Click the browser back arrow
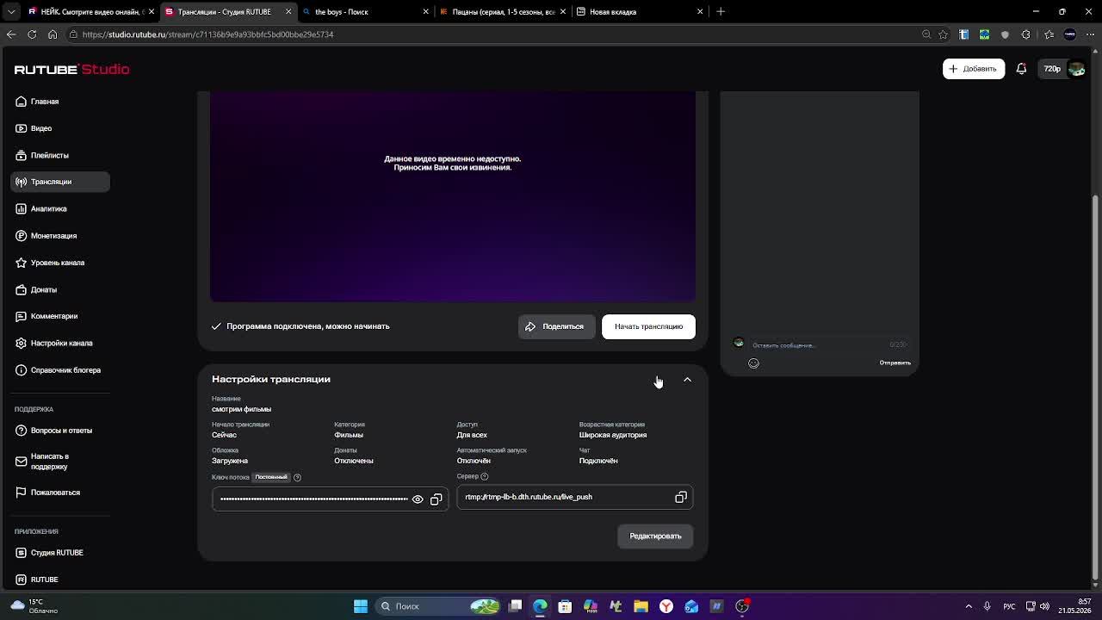The width and height of the screenshot is (1102, 620). coord(11,34)
